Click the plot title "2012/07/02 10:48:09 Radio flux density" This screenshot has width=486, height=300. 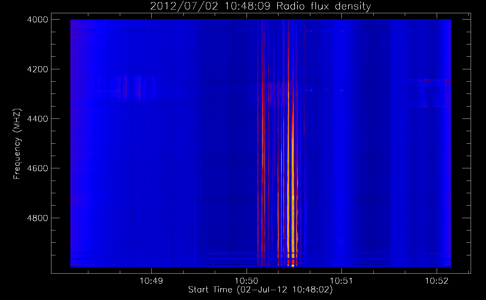[260, 6]
